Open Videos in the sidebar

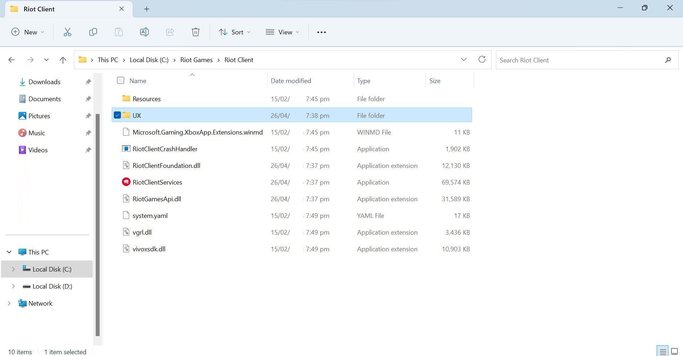coord(38,150)
